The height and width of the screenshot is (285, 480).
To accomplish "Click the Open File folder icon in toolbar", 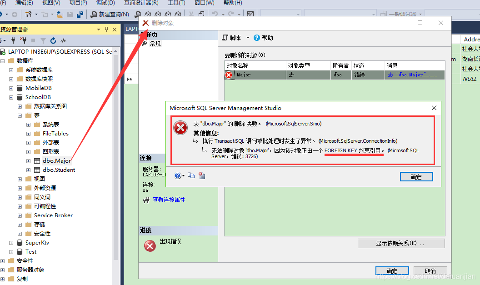I will tap(60, 15).
